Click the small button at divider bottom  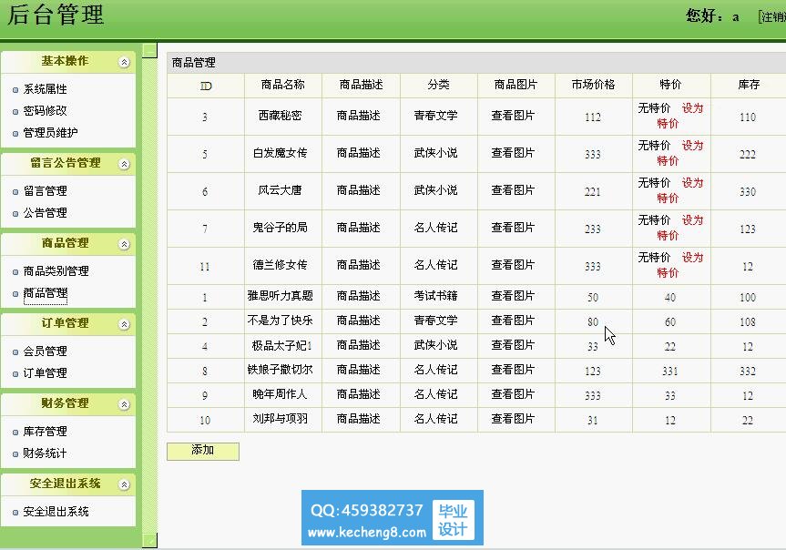point(149,540)
